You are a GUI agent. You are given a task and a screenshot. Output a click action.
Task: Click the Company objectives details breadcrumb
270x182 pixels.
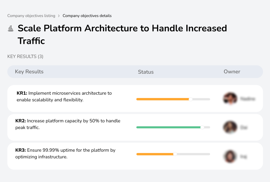pyautogui.click(x=87, y=16)
